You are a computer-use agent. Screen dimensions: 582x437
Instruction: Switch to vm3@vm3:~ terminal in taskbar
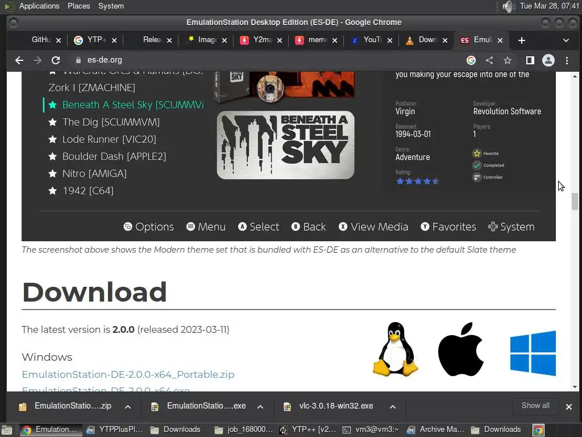[x=371, y=430]
